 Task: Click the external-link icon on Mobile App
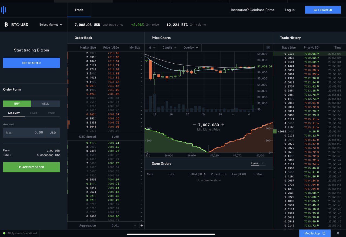(324, 233)
